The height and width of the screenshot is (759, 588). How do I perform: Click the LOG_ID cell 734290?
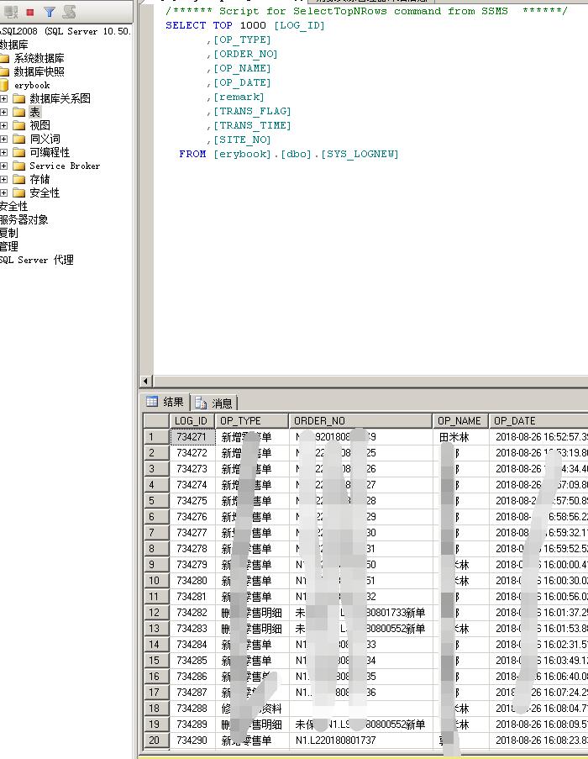click(x=192, y=741)
